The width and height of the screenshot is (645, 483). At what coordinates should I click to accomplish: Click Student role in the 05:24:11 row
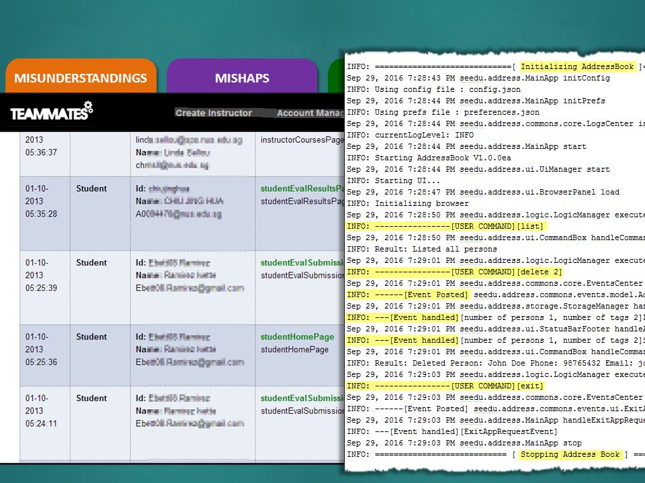pyautogui.click(x=91, y=398)
